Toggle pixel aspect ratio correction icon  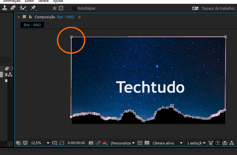[x=211, y=143]
